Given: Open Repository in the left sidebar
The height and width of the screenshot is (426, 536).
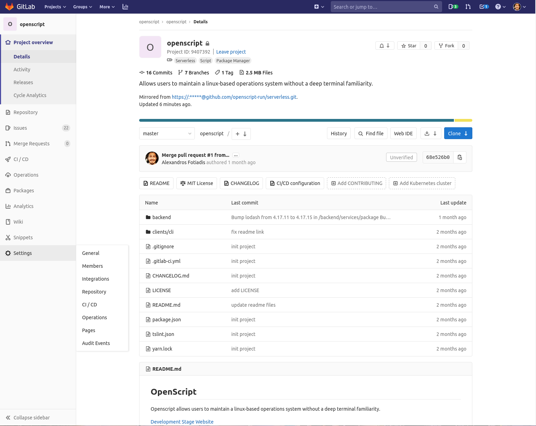Looking at the screenshot, I should tap(38, 112).
